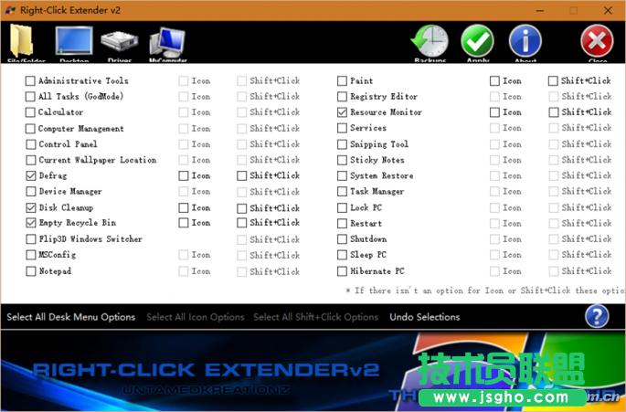Open the Drives section icon

pos(120,43)
